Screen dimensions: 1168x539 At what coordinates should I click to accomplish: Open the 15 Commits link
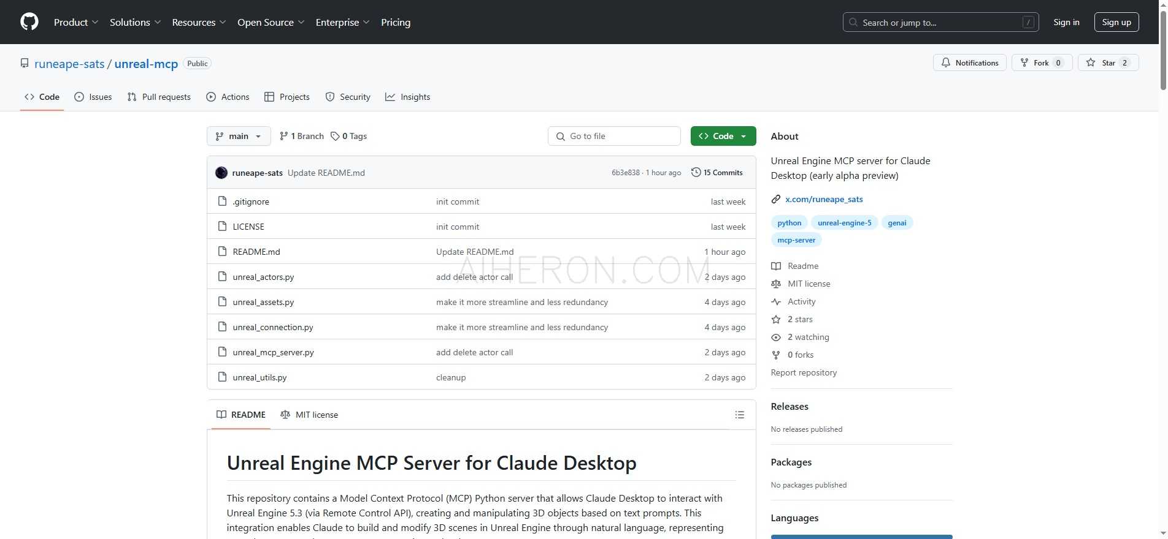coord(717,173)
